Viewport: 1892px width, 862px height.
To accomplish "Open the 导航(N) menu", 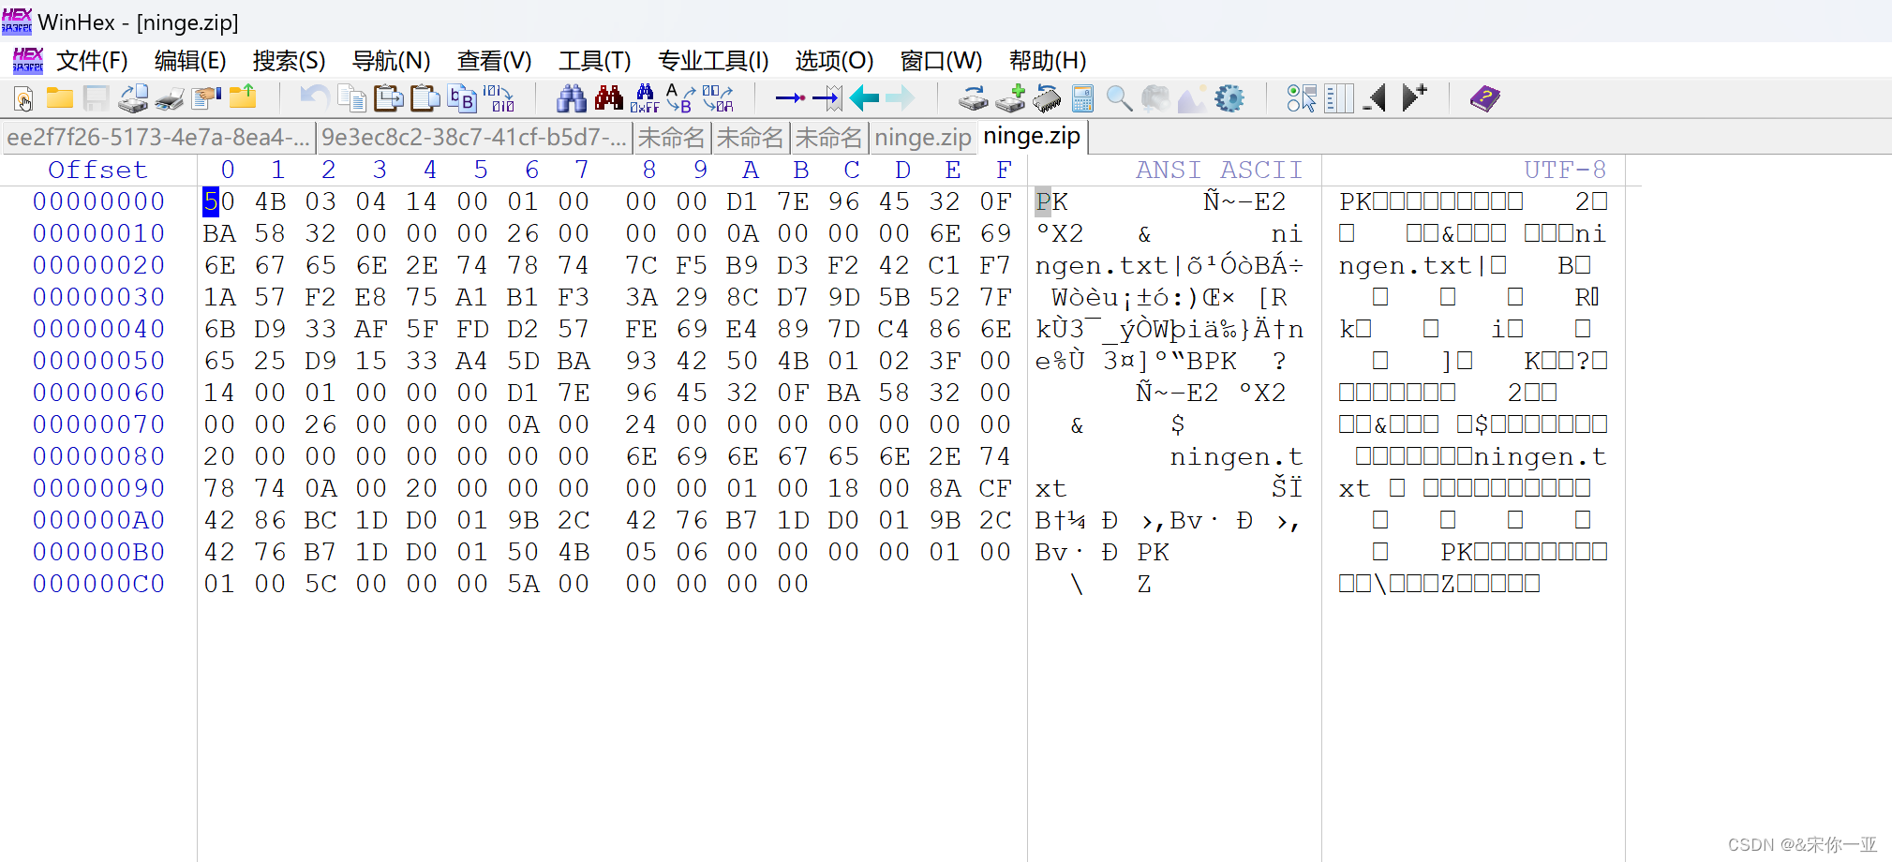I will (391, 61).
